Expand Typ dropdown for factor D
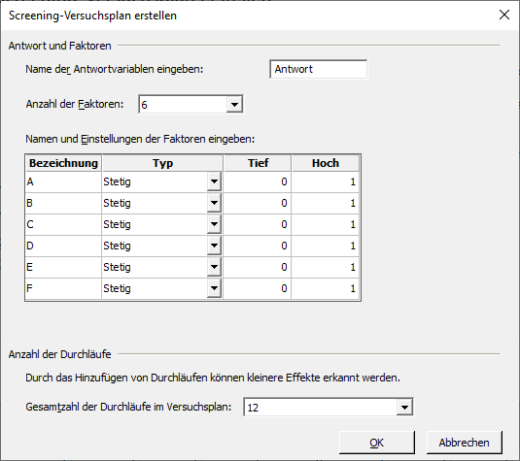 (x=214, y=246)
